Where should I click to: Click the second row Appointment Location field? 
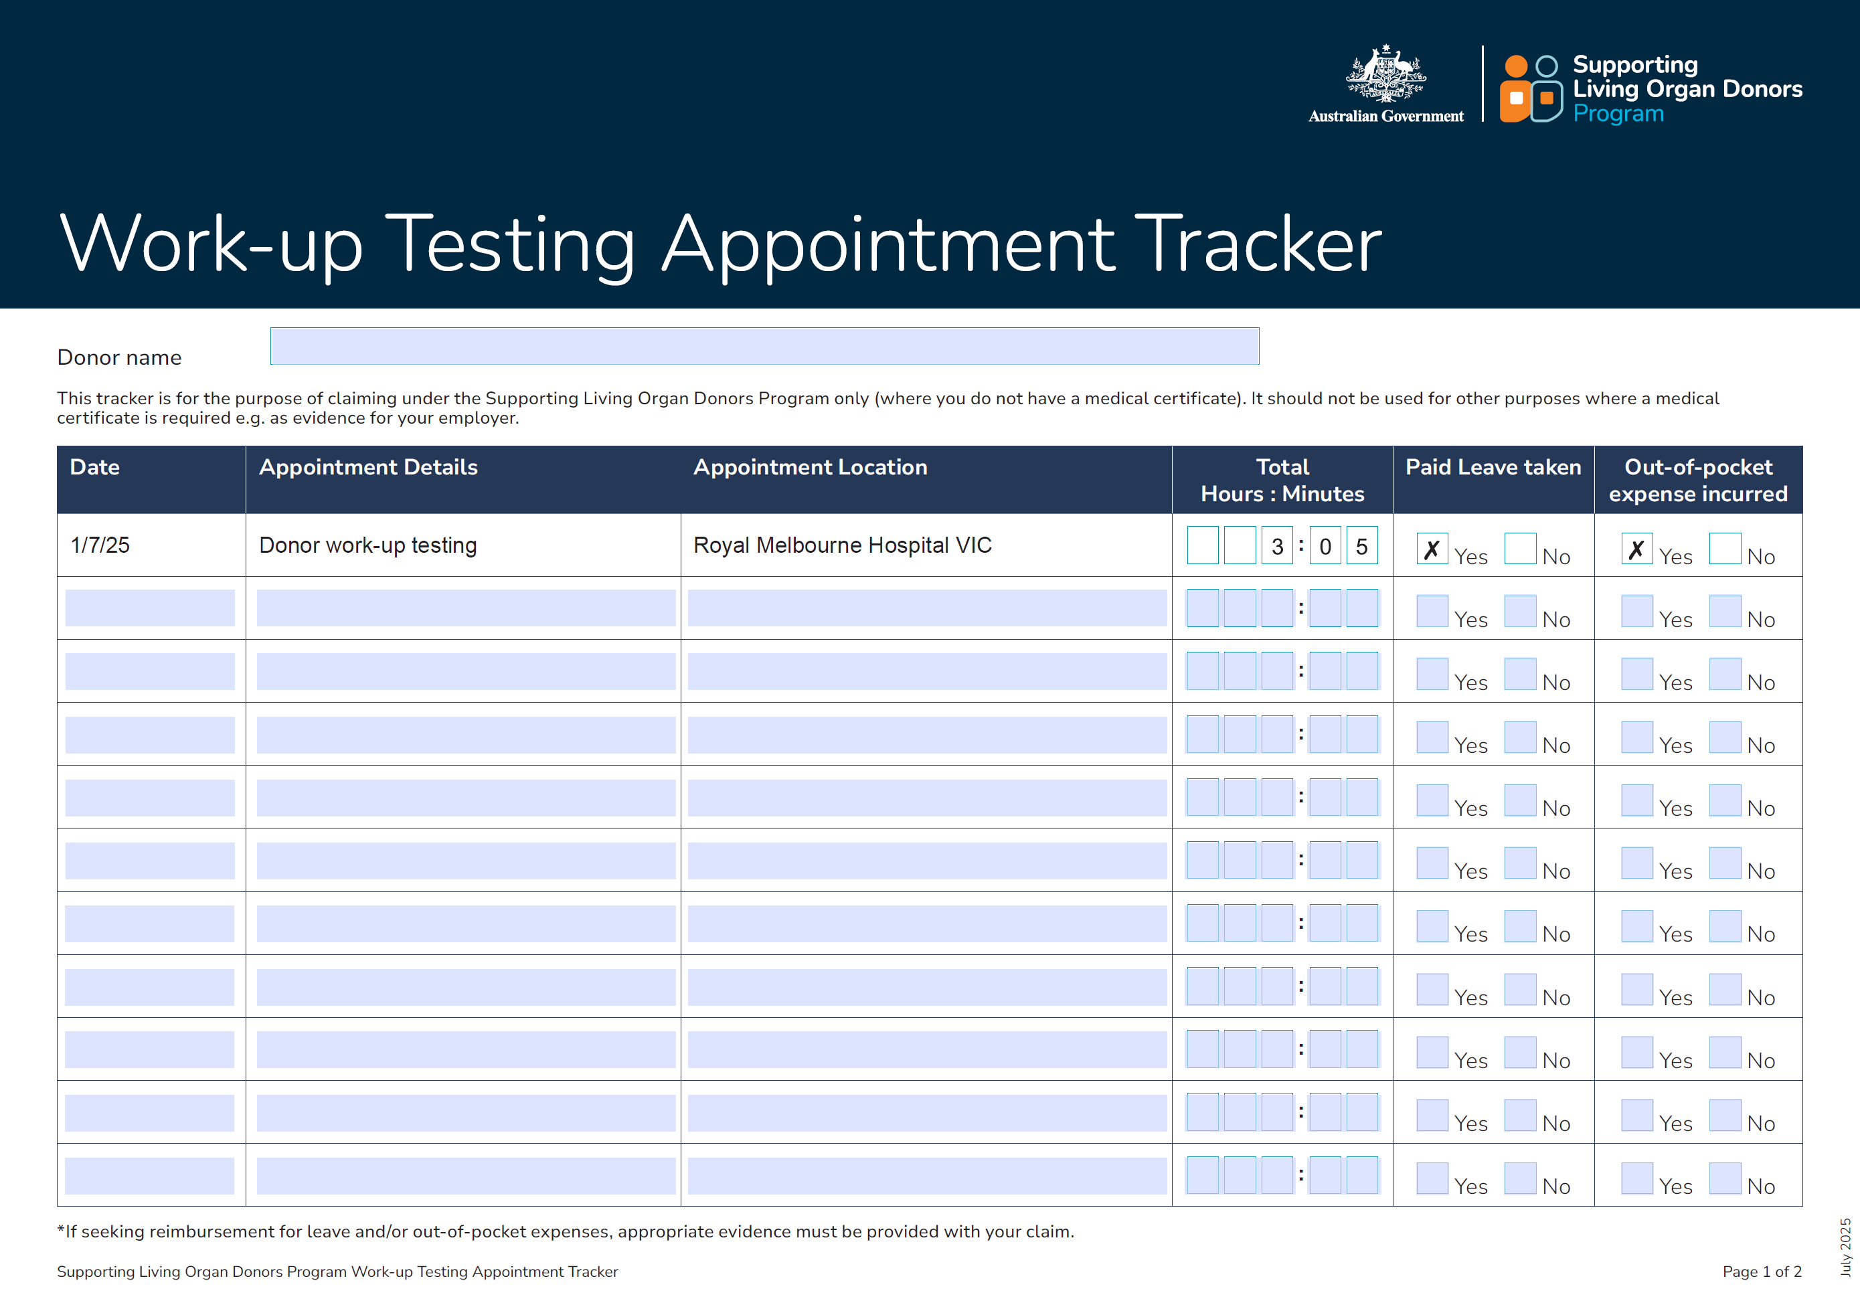tap(927, 608)
